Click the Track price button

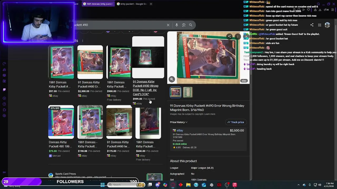(x=236, y=122)
